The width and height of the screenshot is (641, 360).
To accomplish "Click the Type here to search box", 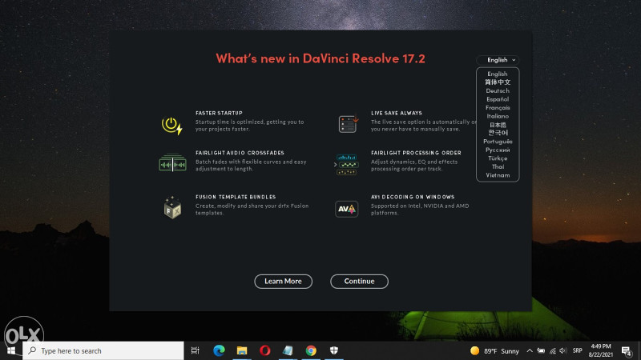I will pyautogui.click(x=103, y=350).
